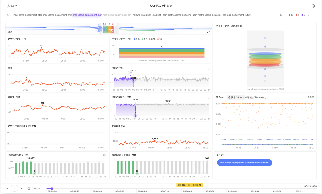Open the k8s project dropdown
Image resolution: width=322 pixels, height=194 pixels.
[12, 6]
